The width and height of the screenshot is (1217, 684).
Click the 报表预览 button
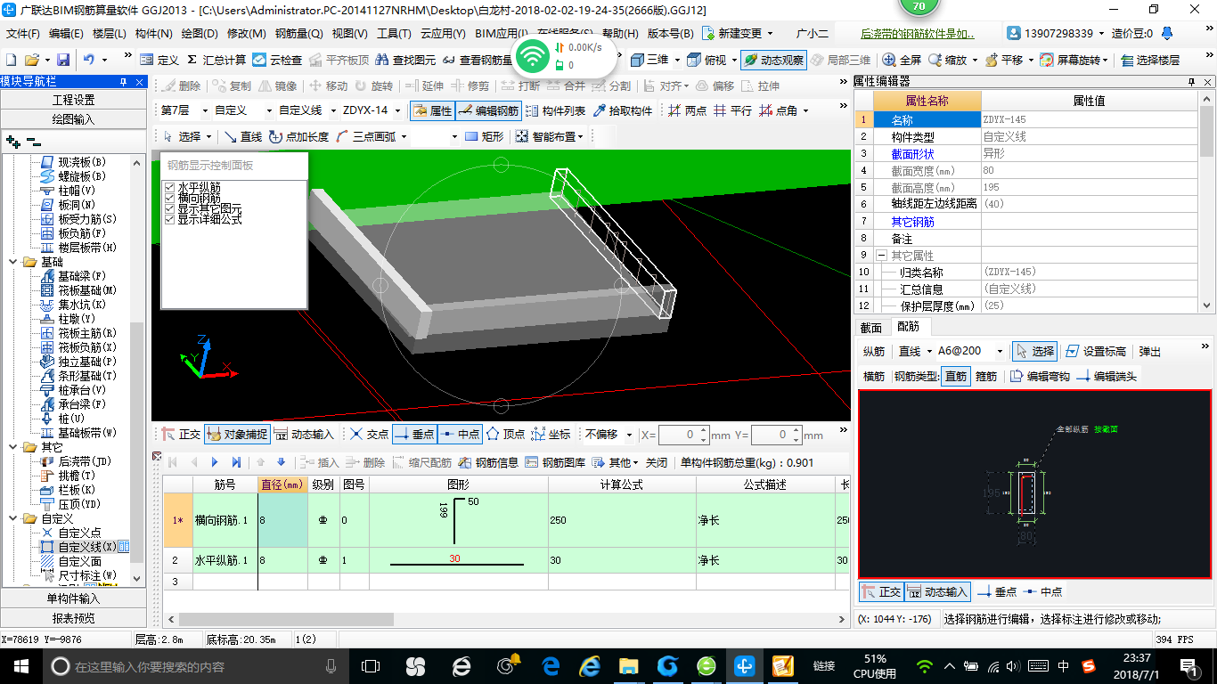pos(73,618)
